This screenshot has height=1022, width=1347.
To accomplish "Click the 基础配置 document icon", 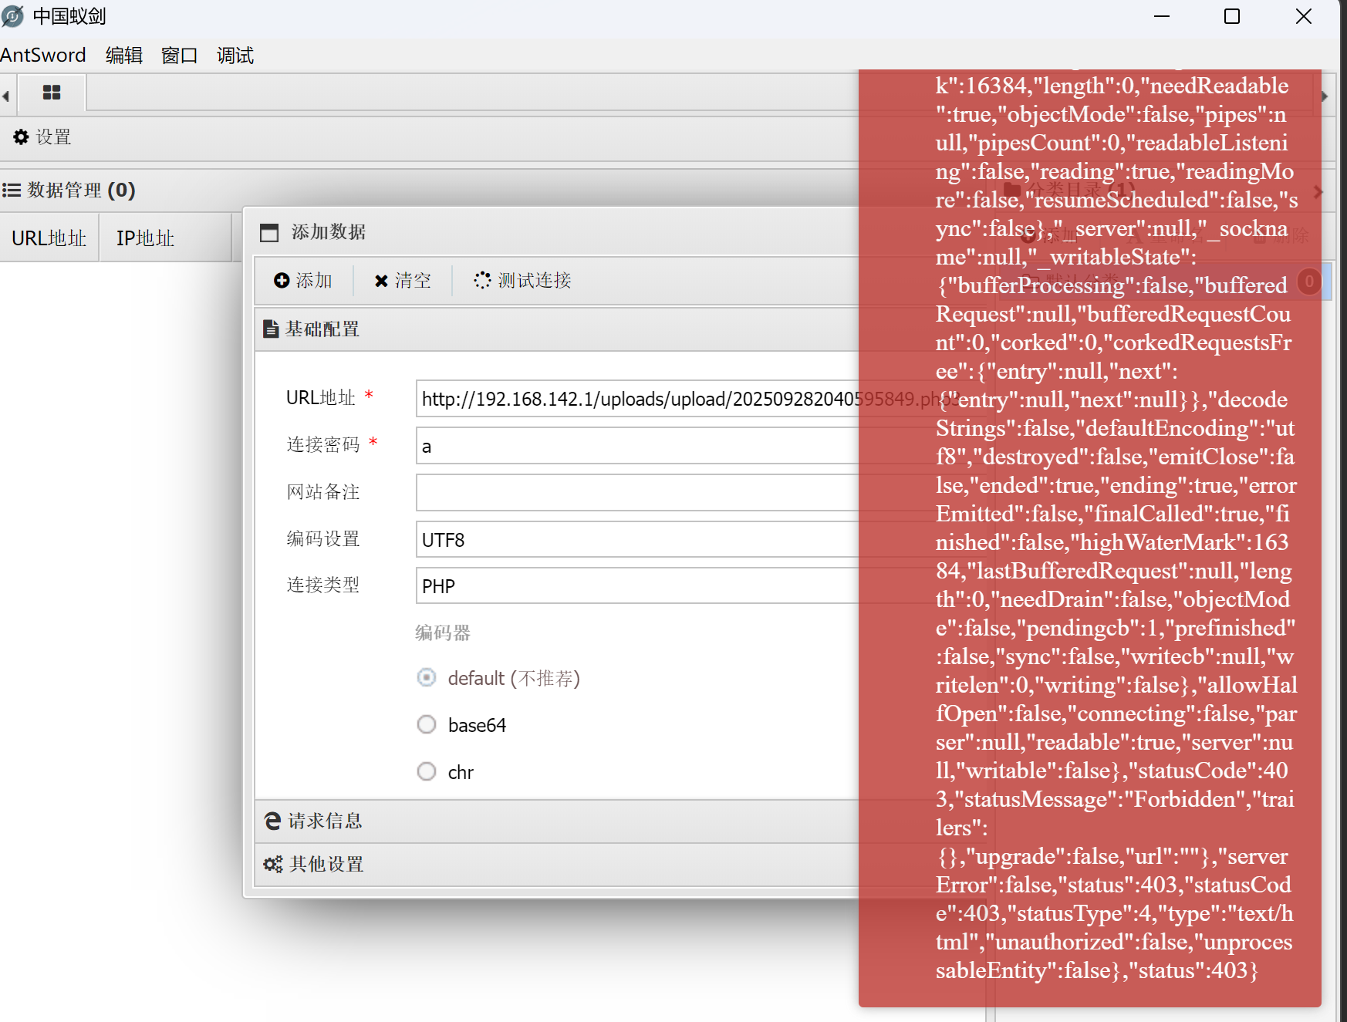I will coord(271,329).
